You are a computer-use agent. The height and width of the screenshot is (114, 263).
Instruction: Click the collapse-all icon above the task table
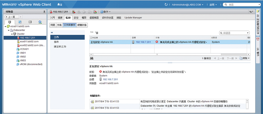click(x=92, y=32)
